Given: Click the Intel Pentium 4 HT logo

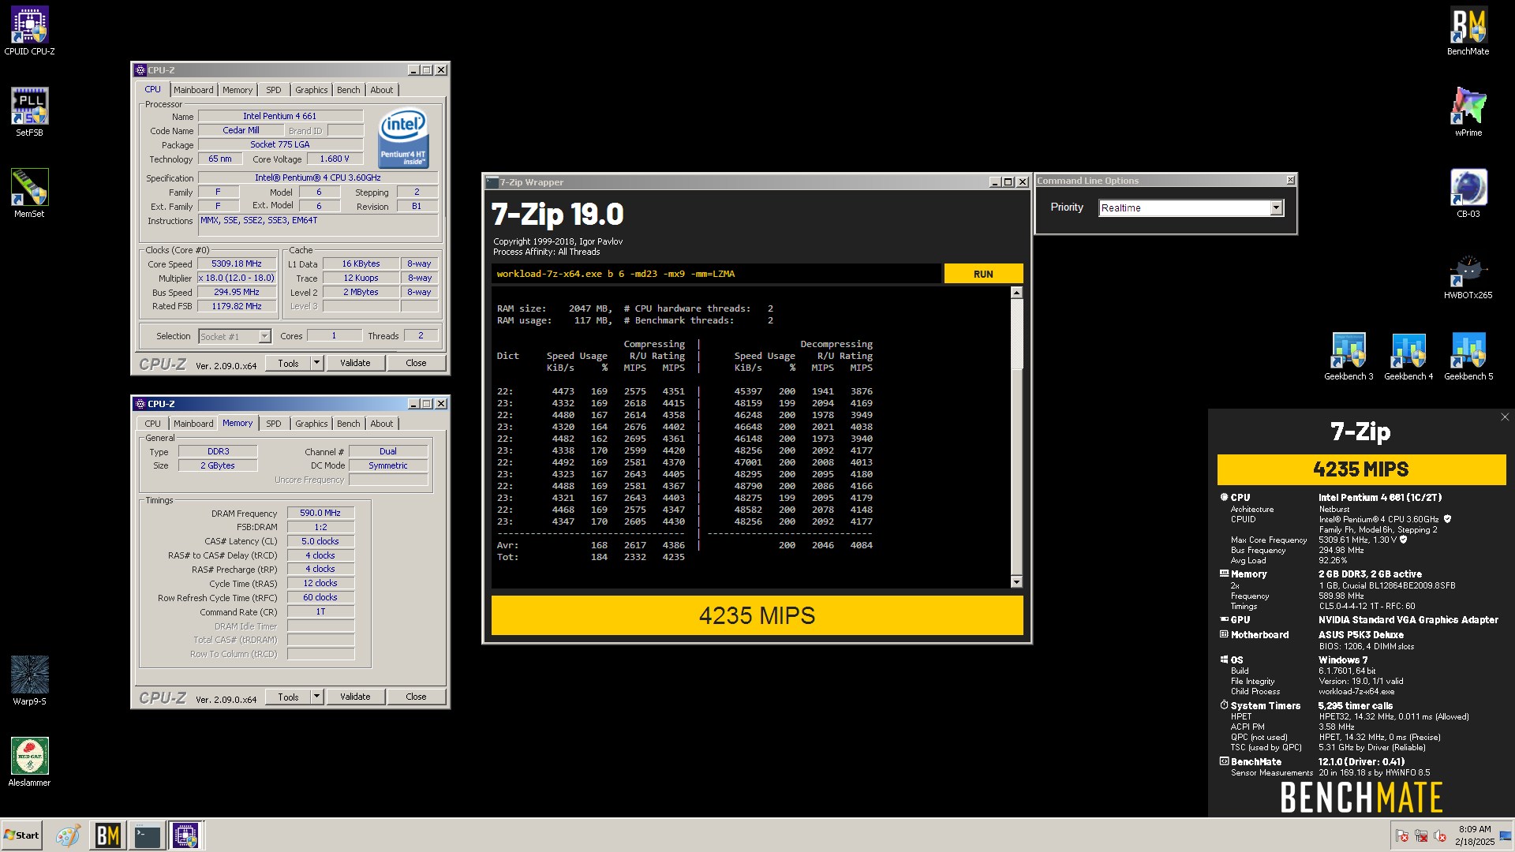Looking at the screenshot, I should pyautogui.click(x=403, y=138).
